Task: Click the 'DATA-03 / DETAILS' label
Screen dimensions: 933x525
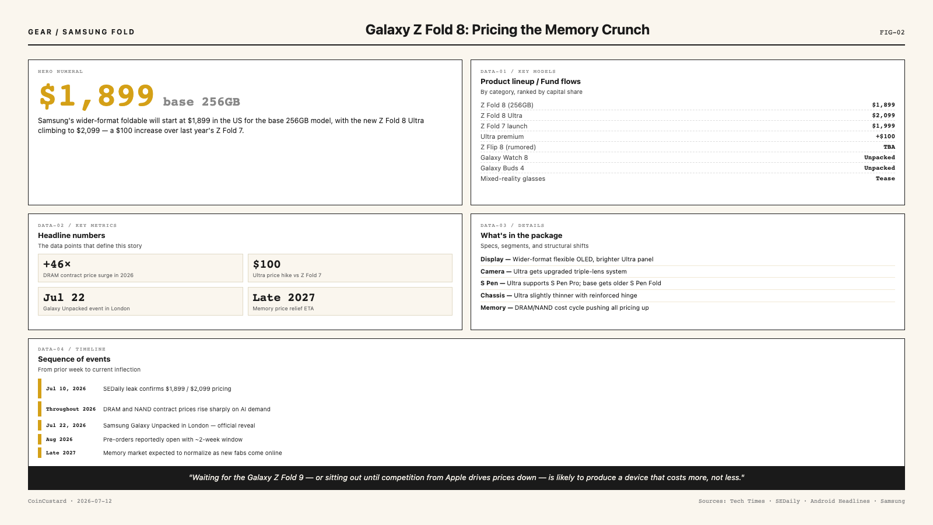Action: [x=512, y=226]
